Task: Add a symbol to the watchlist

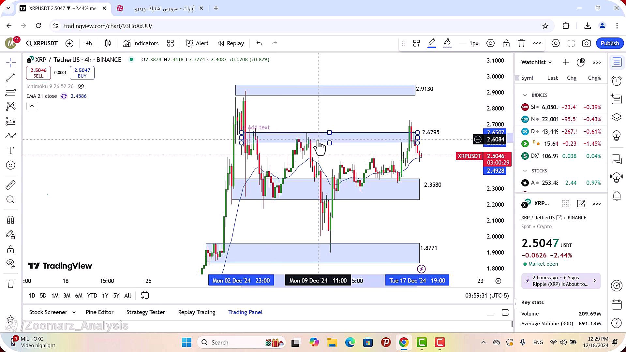Action: (566, 62)
